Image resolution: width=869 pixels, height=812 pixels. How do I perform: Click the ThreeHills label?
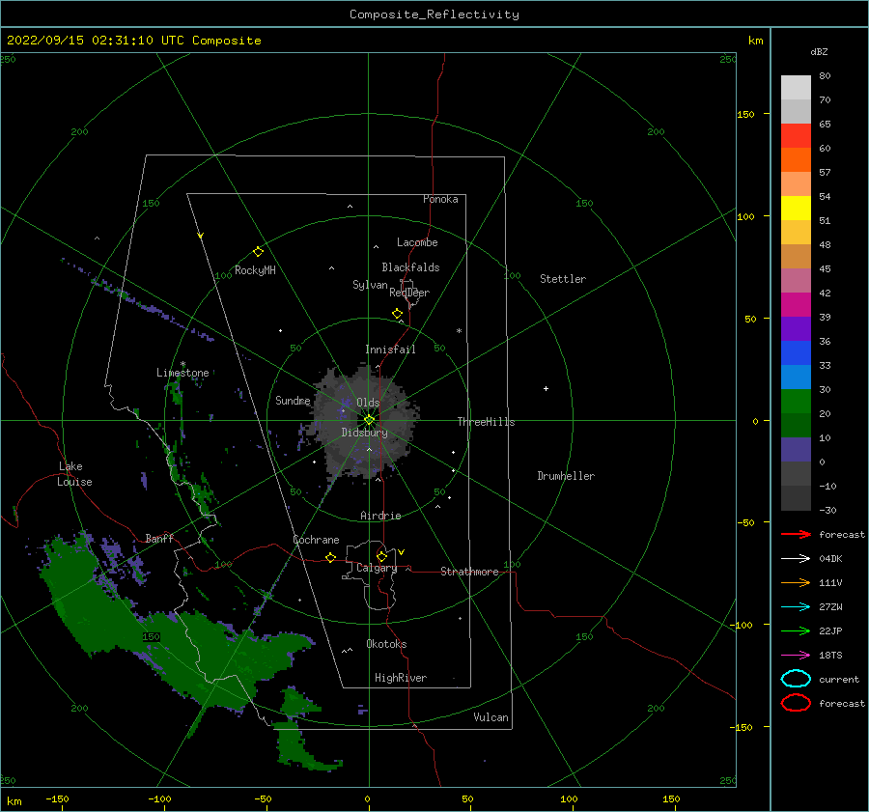click(486, 422)
